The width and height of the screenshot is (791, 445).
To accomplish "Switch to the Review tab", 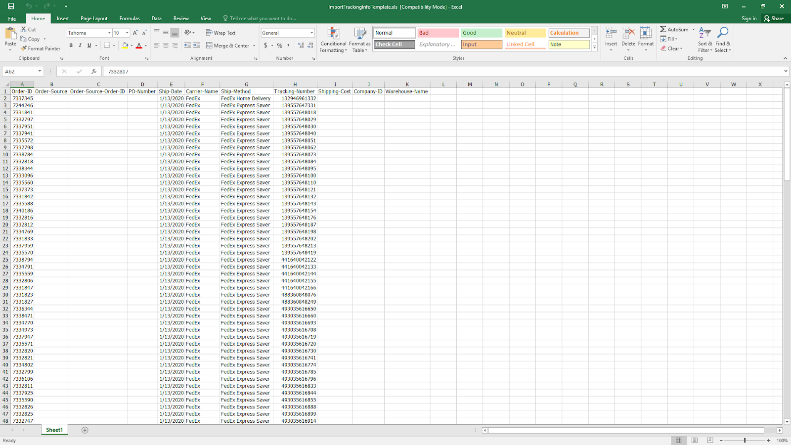I will coord(181,18).
